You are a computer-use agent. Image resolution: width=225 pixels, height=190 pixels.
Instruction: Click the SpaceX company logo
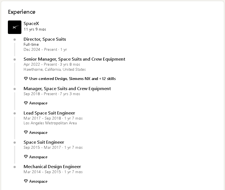coord(15,27)
